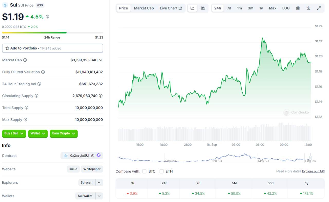The width and height of the screenshot is (329, 202).
Task: Open the Sui Wallet link
Action: (x=85, y=196)
